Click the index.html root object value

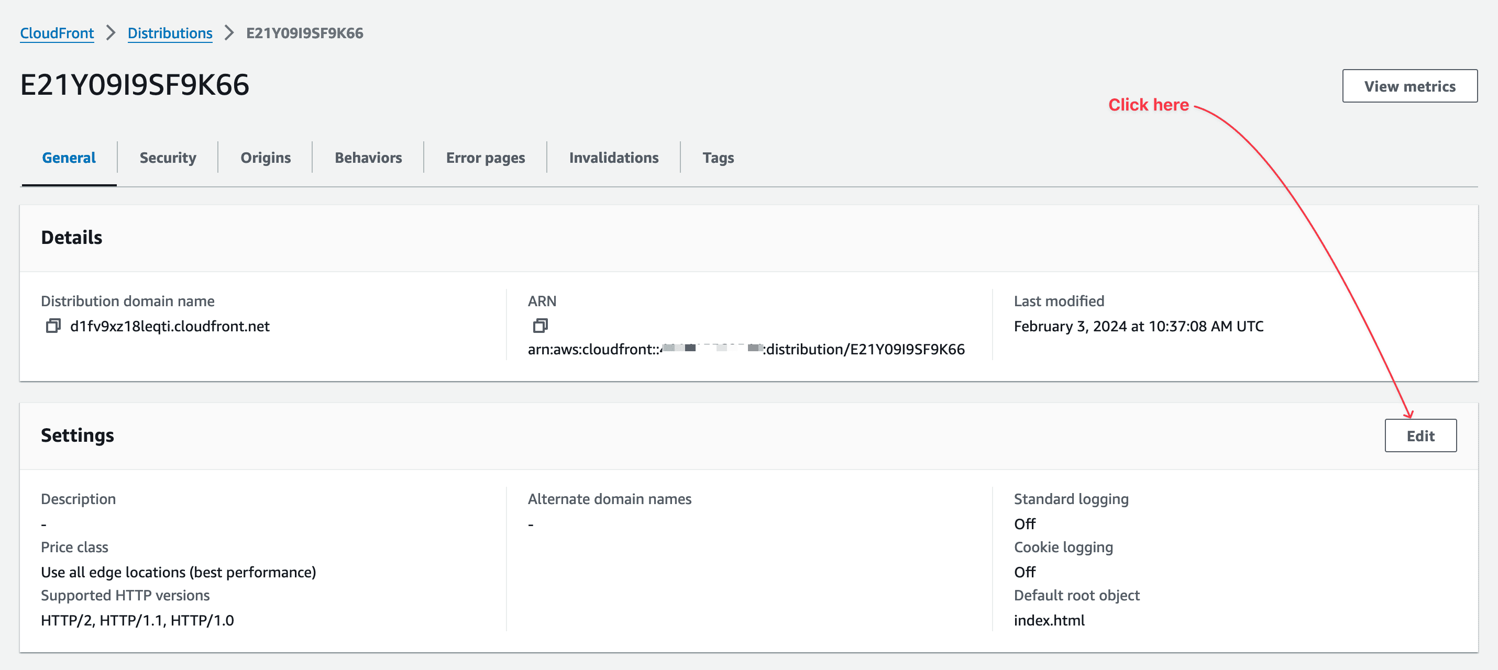1049,620
